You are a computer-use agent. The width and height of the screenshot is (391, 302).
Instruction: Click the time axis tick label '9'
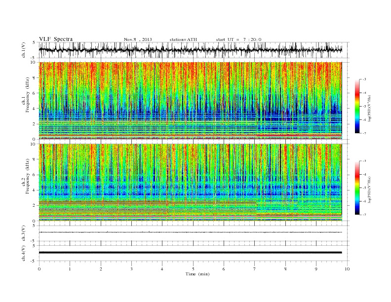[316, 269]
